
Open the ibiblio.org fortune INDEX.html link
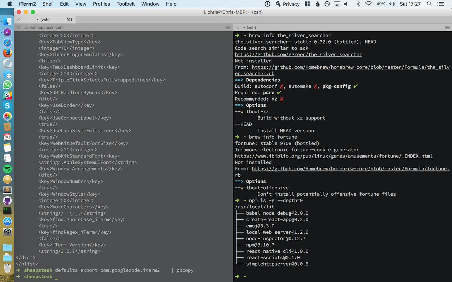(334, 156)
